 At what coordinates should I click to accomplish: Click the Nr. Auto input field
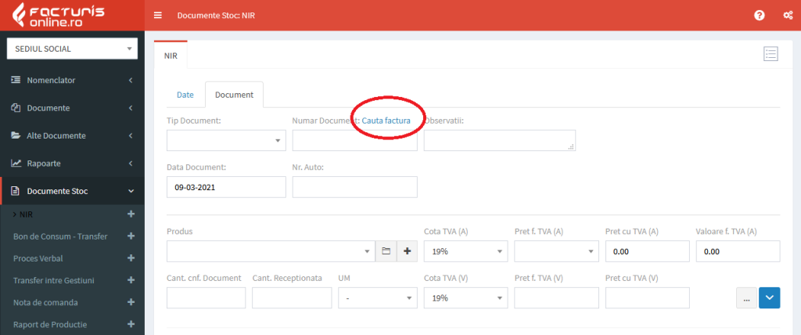355,187
